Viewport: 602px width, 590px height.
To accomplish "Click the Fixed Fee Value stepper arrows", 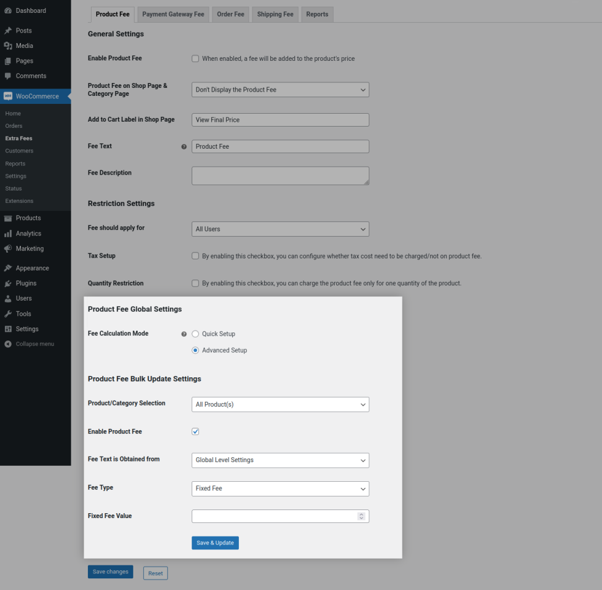I will click(x=361, y=516).
